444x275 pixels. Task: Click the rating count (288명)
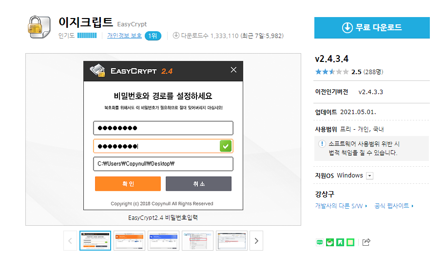[x=373, y=72]
